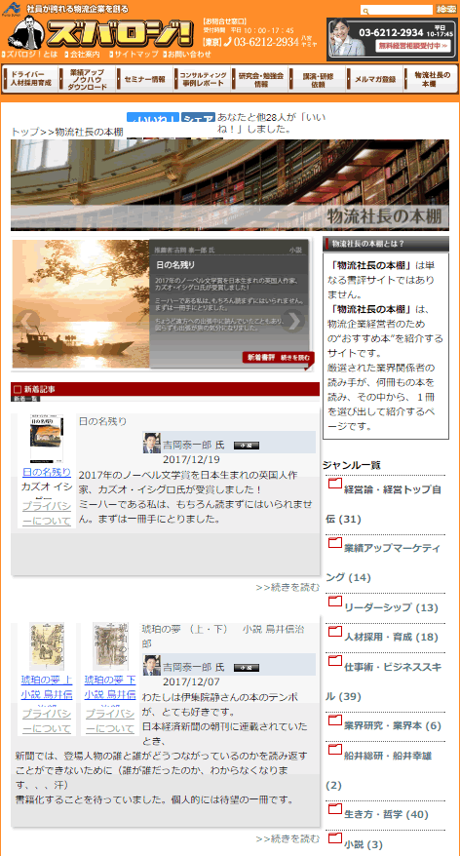Open genre 生き方・哲学 (40)
Viewport: 460px width, 856px height.
[x=386, y=814]
